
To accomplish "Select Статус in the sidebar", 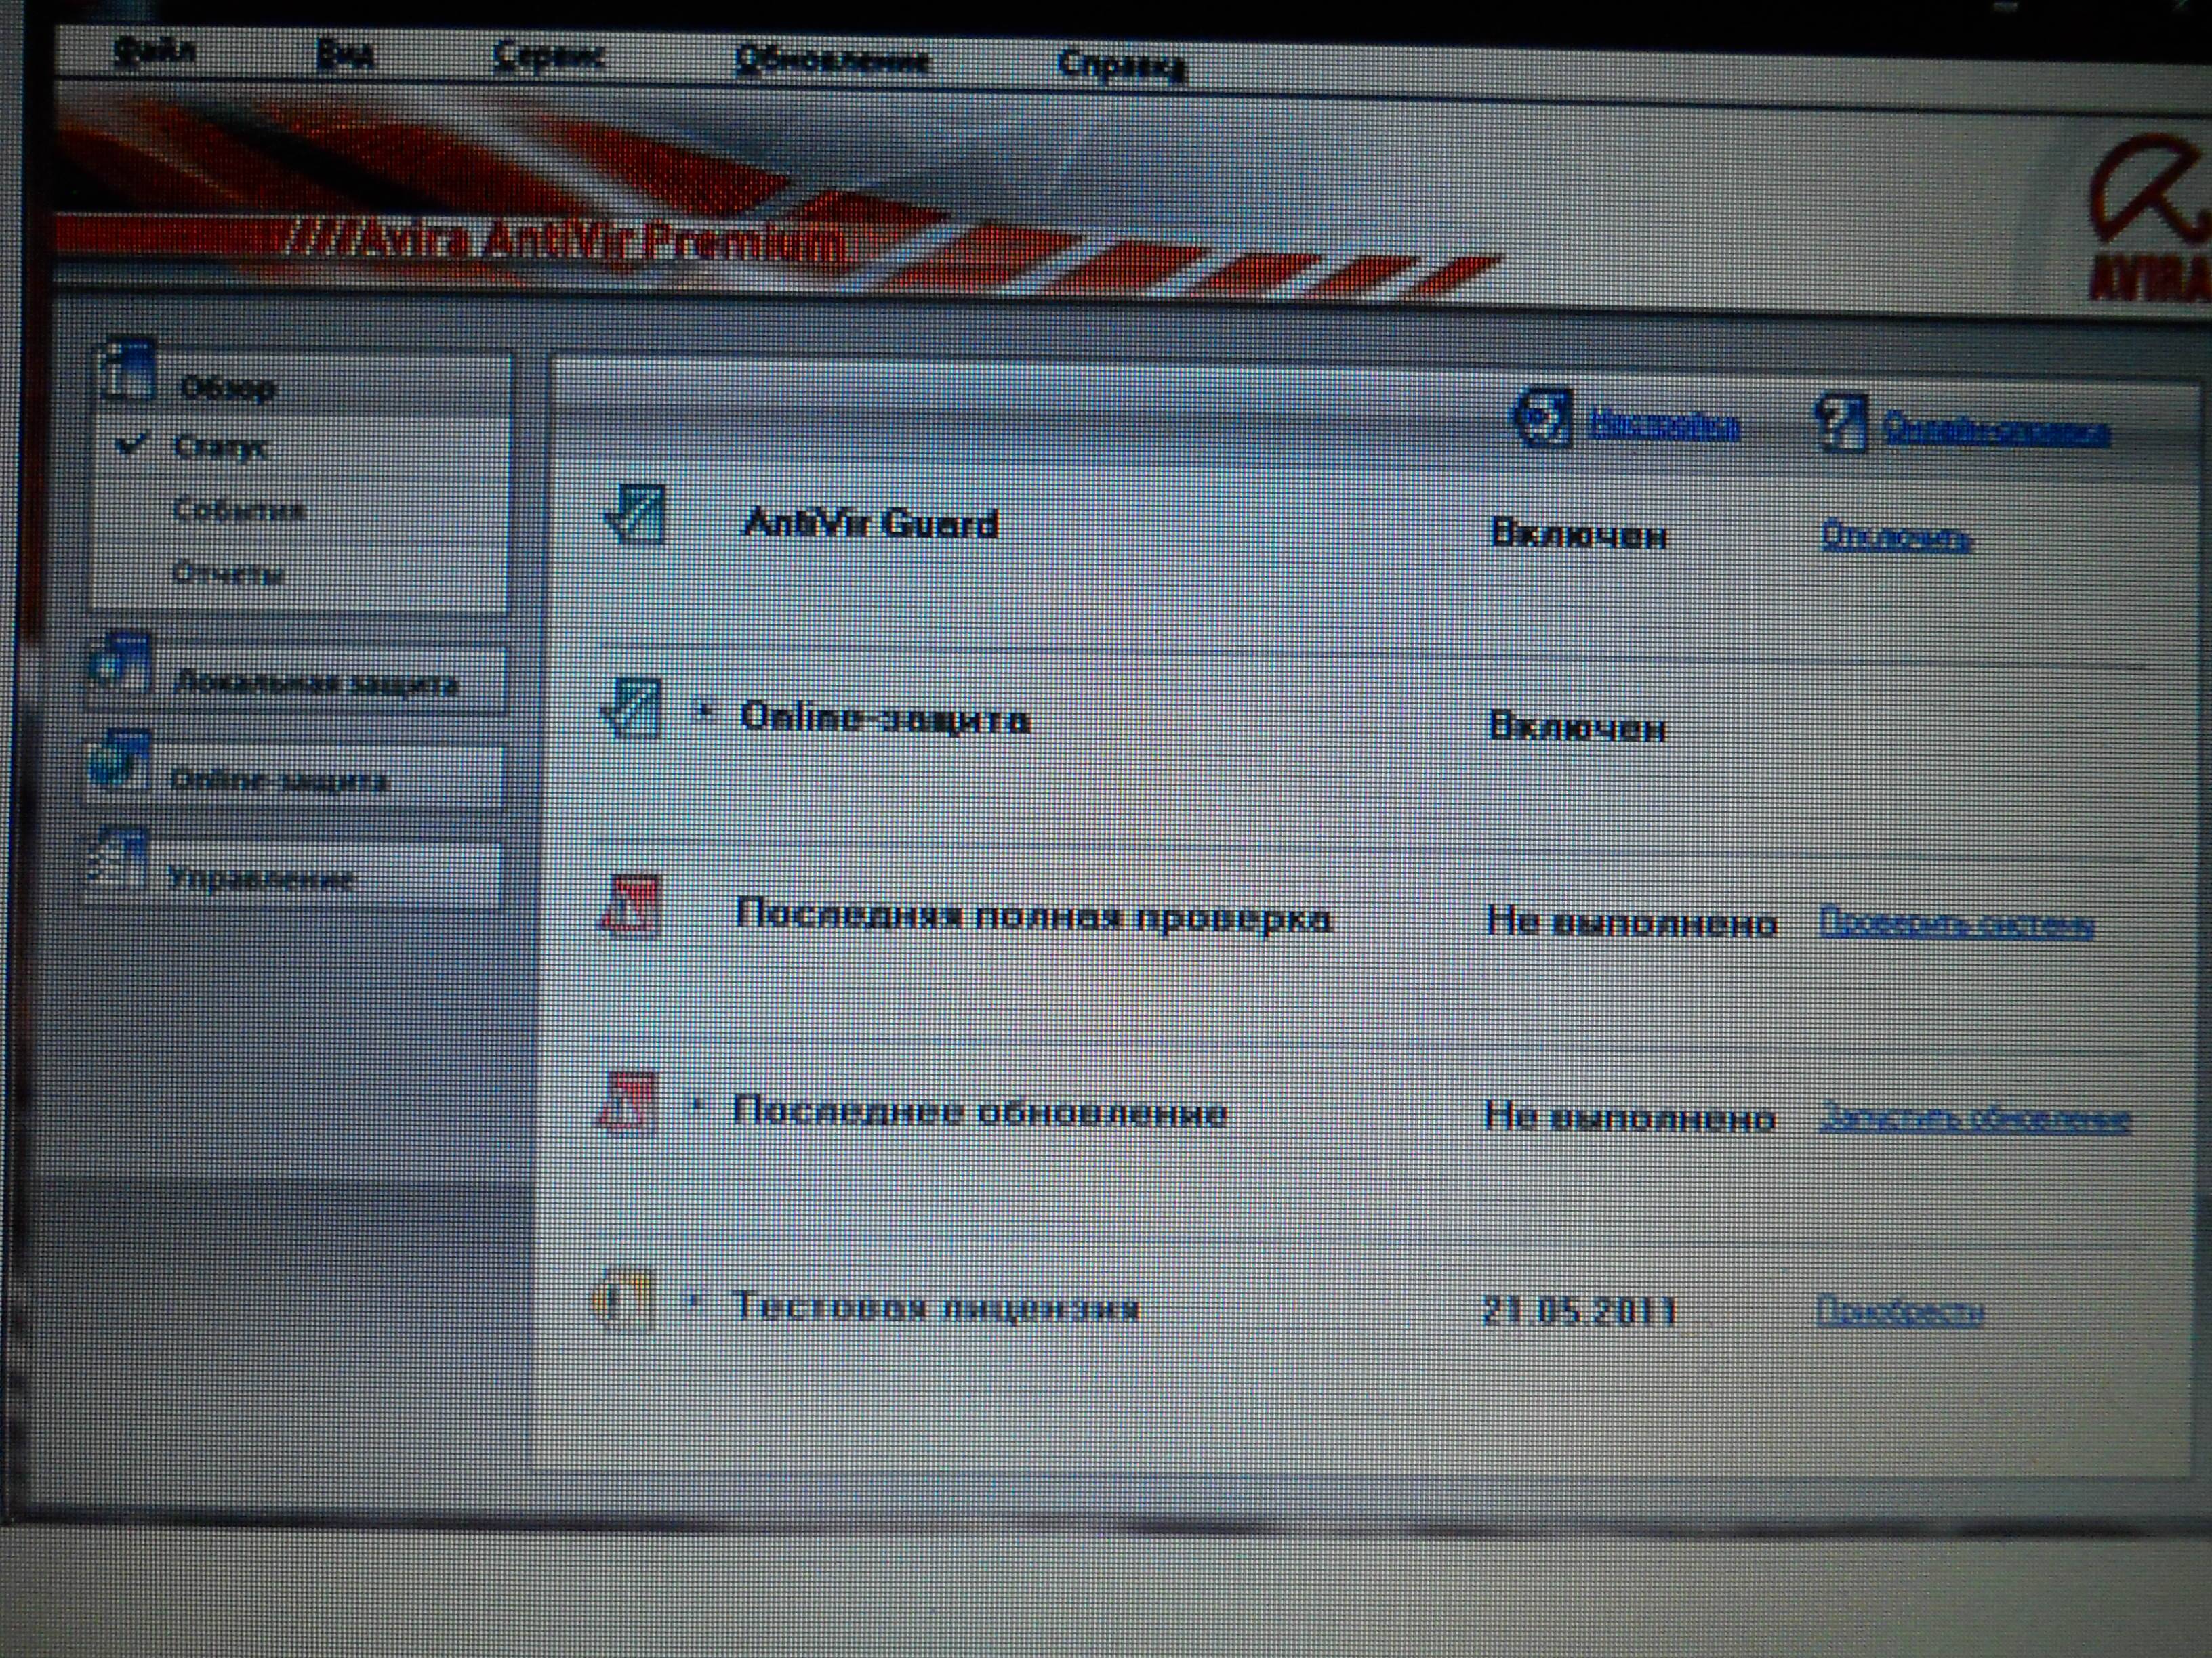I will tap(220, 447).
